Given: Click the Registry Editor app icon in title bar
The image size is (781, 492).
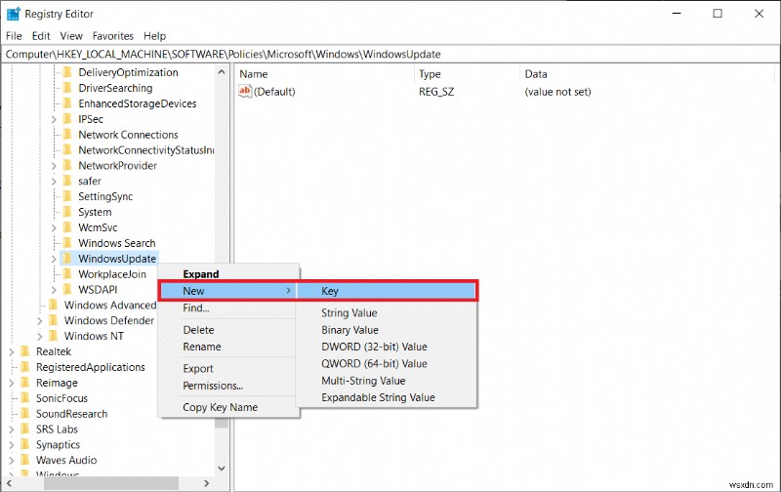Looking at the screenshot, I should pyautogui.click(x=13, y=14).
